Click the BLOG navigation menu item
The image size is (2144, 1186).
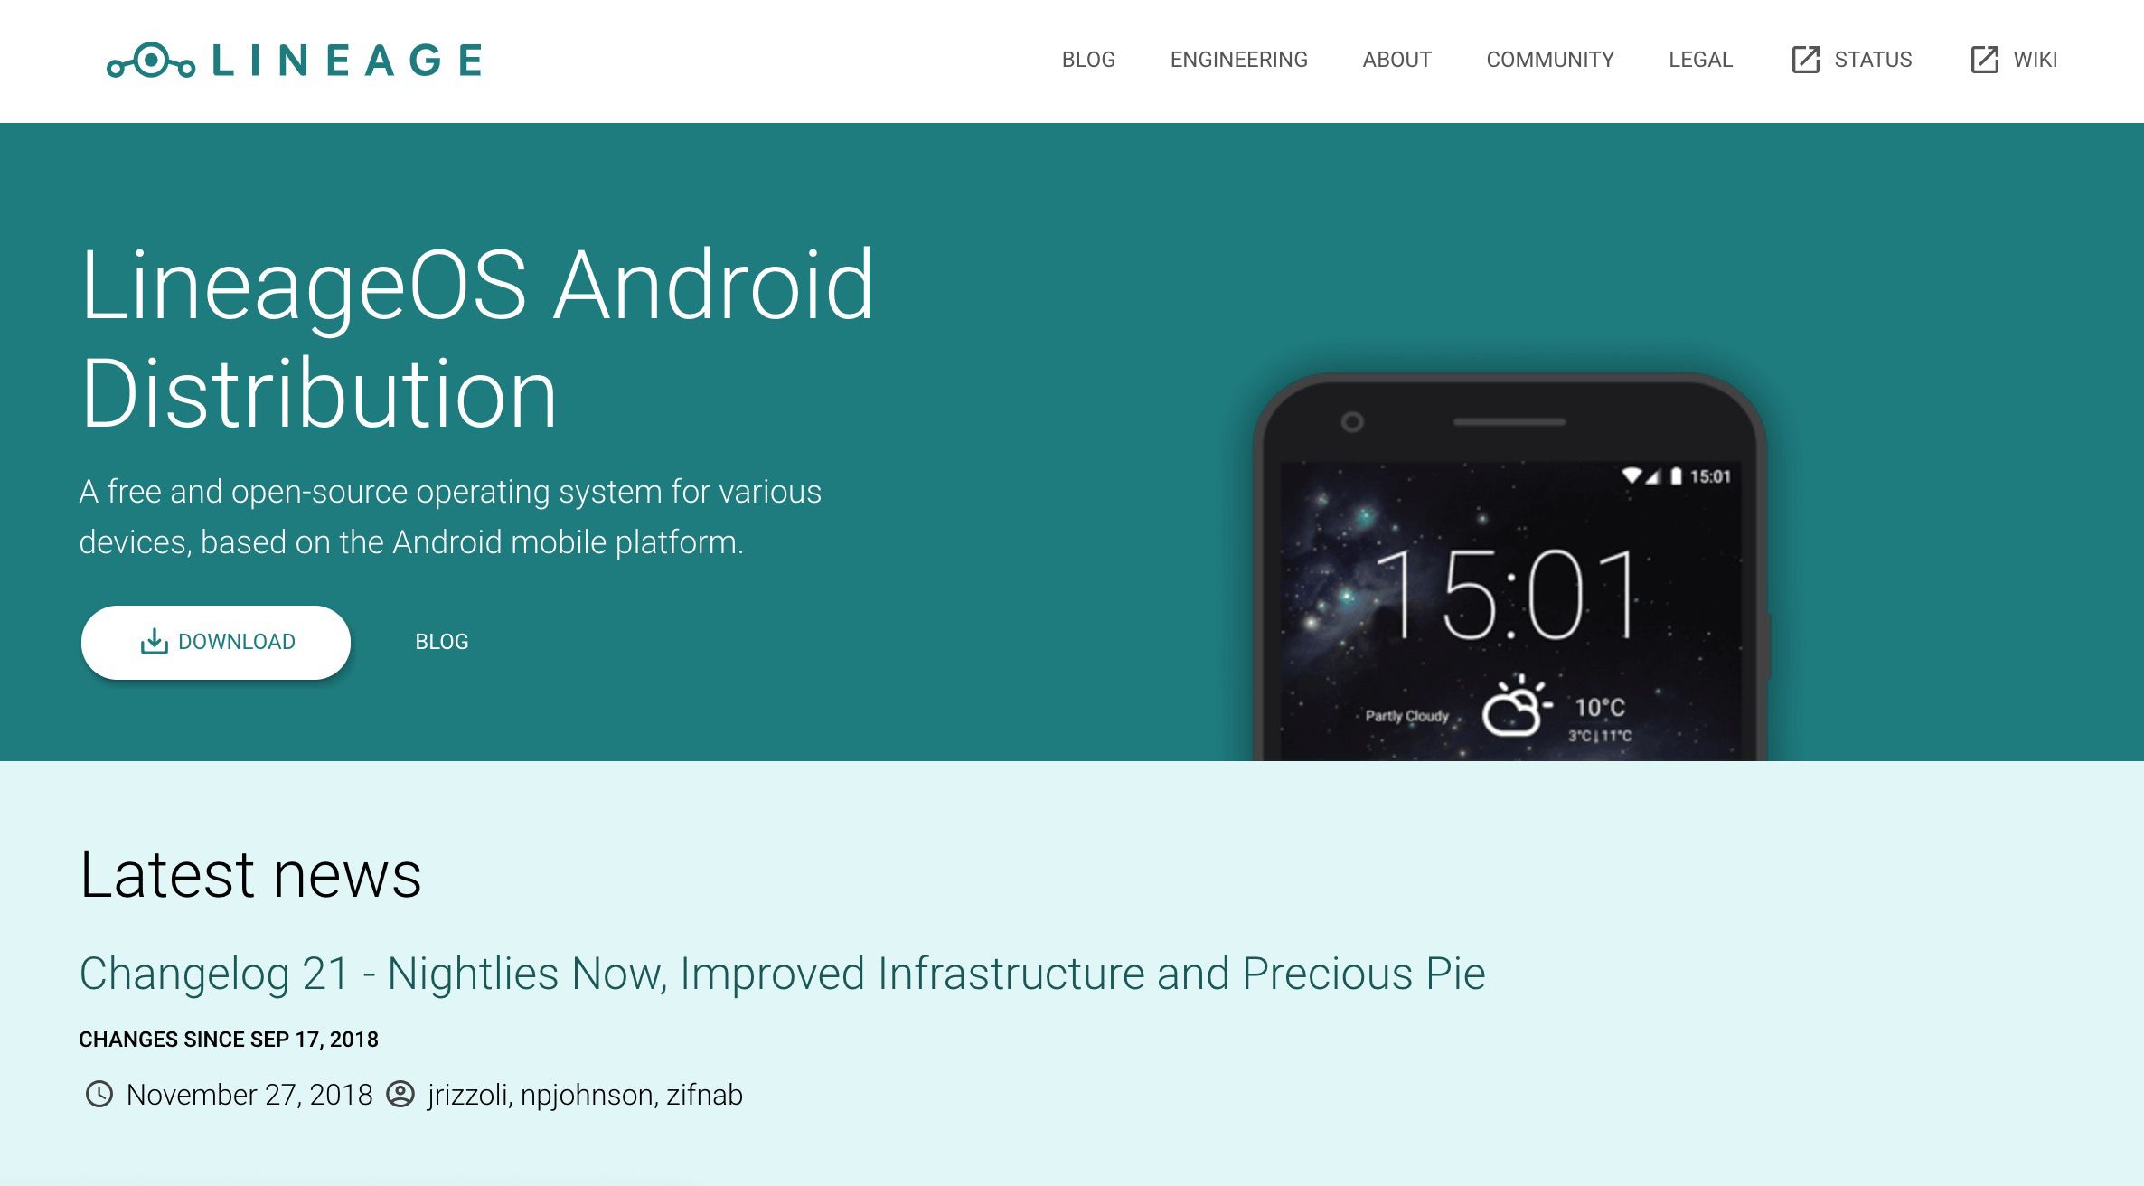1088,60
